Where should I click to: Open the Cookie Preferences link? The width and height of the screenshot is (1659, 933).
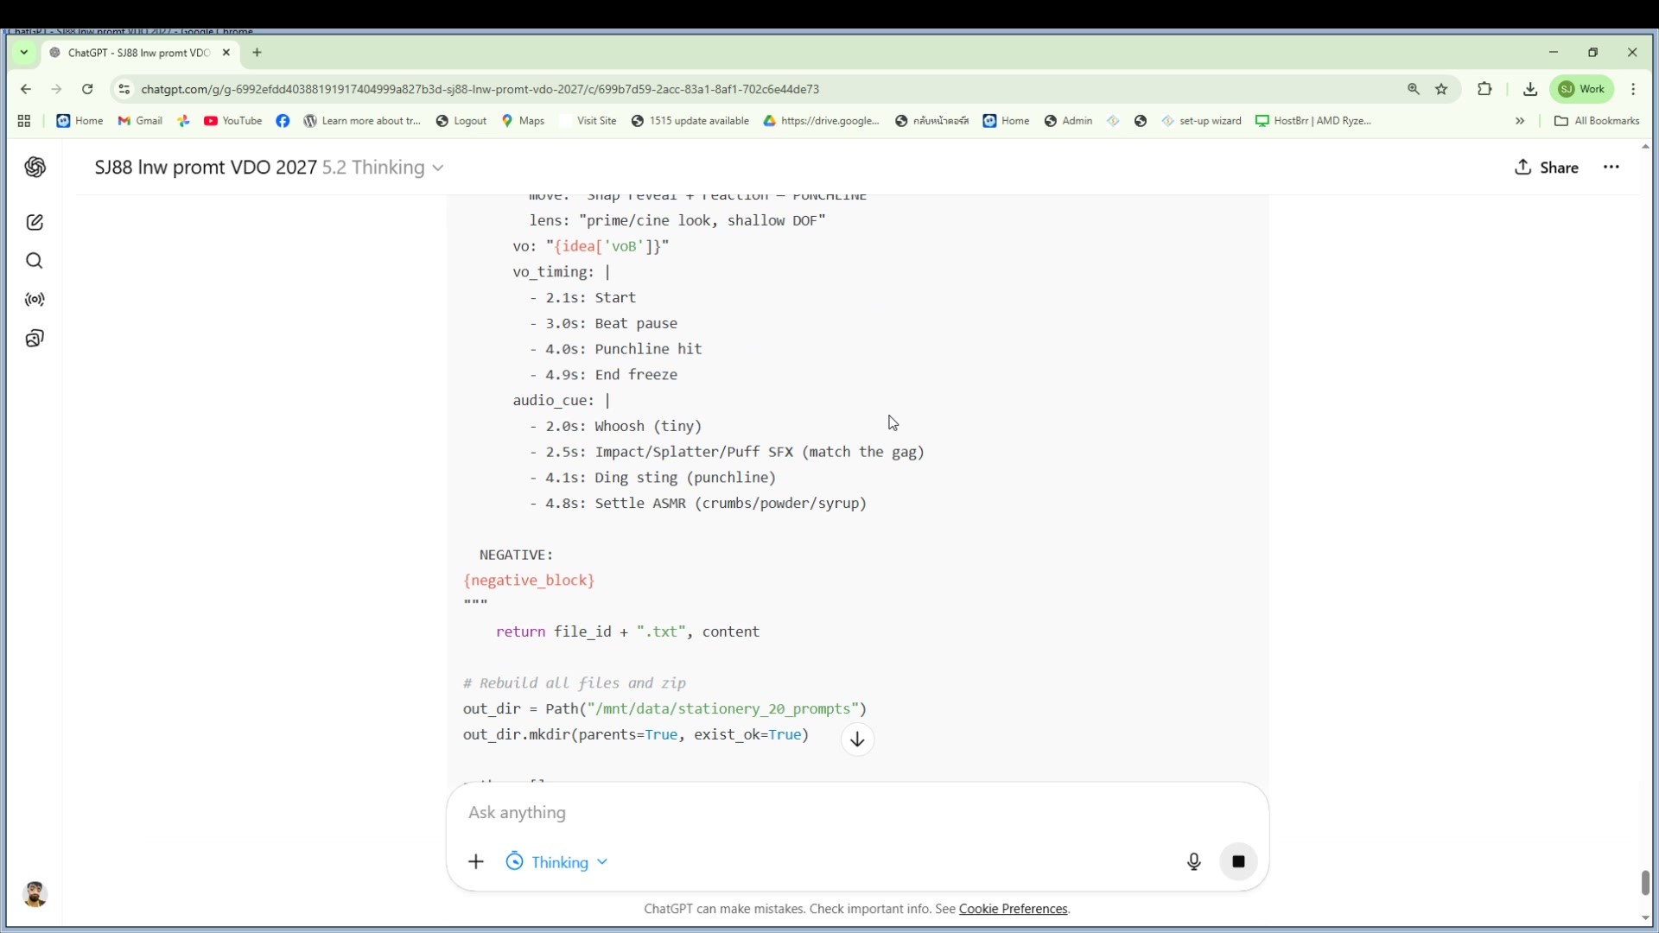1013,909
